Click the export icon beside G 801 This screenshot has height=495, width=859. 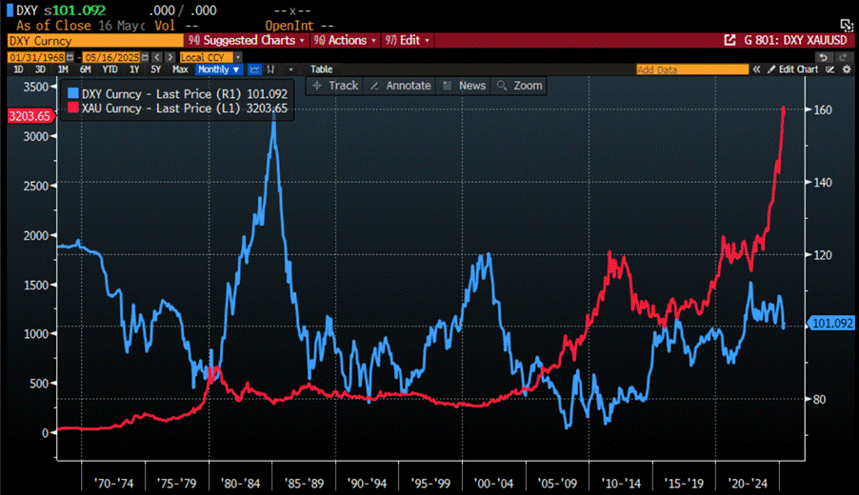(729, 40)
